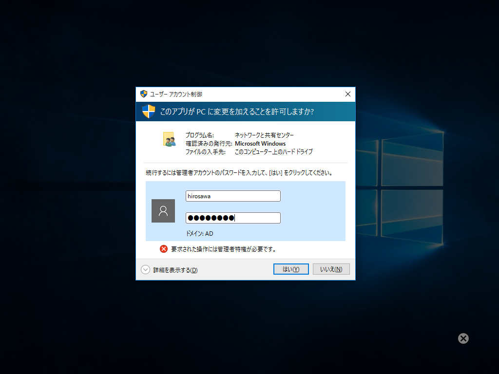Viewport: 499px width, 374px height.
Task: Click the large UAC shield icon in banner
Action: click(149, 112)
